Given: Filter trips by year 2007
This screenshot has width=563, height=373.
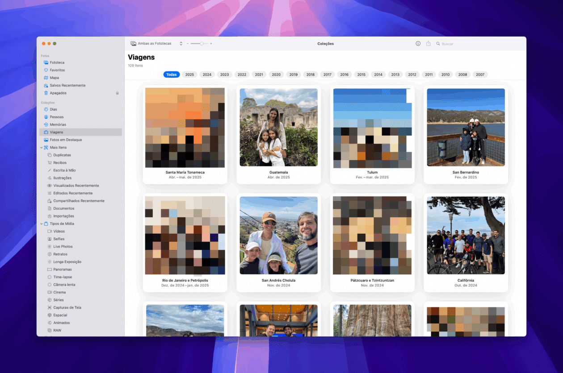Looking at the screenshot, I should tap(480, 75).
